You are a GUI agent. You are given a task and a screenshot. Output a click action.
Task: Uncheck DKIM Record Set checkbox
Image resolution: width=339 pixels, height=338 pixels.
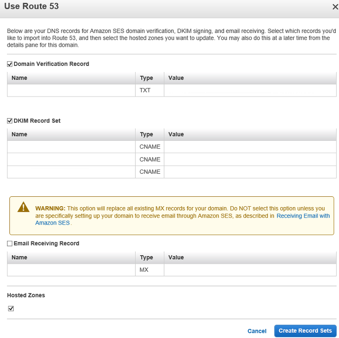pyautogui.click(x=10, y=121)
